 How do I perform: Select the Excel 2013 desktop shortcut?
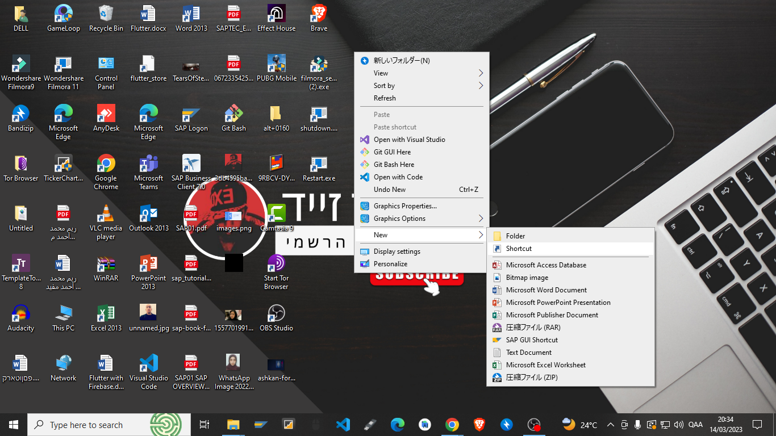[x=106, y=318]
